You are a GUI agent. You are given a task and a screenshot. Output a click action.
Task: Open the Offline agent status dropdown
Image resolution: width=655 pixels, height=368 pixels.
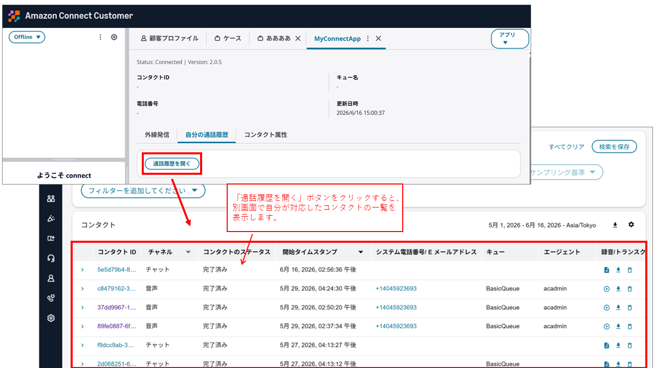click(27, 37)
